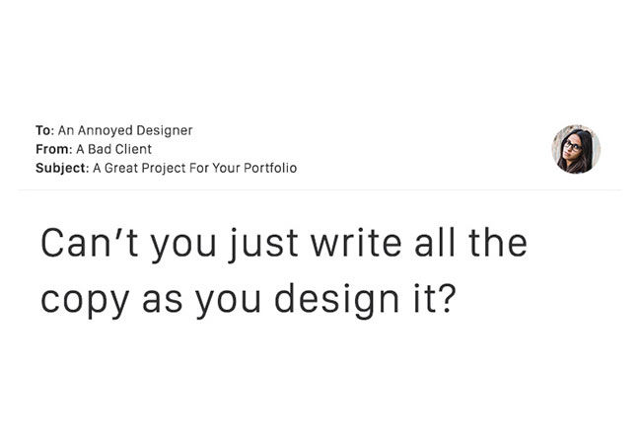Viewport: 641px width, 445px height.
Task: Click the word "copy" in the message body
Action: click(85, 301)
